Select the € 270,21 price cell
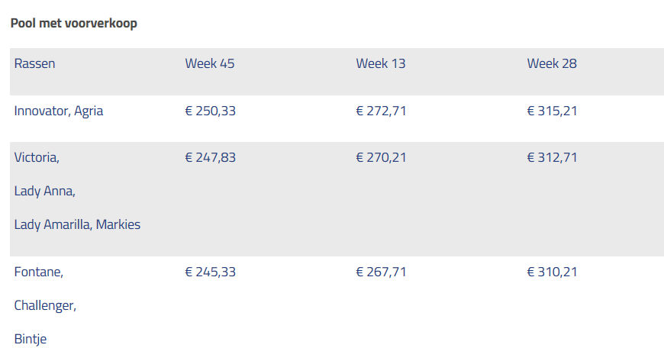 click(382, 157)
